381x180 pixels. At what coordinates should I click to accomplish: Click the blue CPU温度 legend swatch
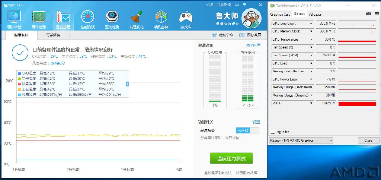point(19,73)
